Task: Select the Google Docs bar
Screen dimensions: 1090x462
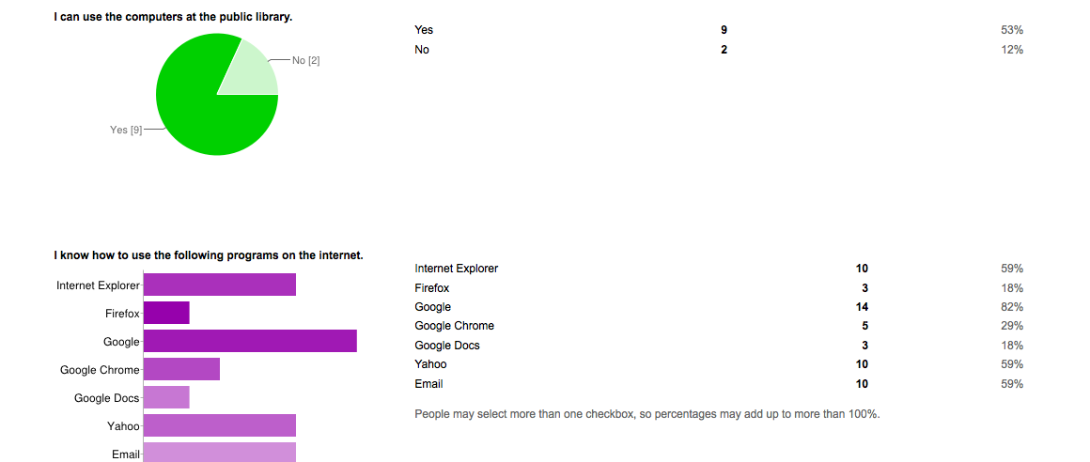Action: coord(166,397)
